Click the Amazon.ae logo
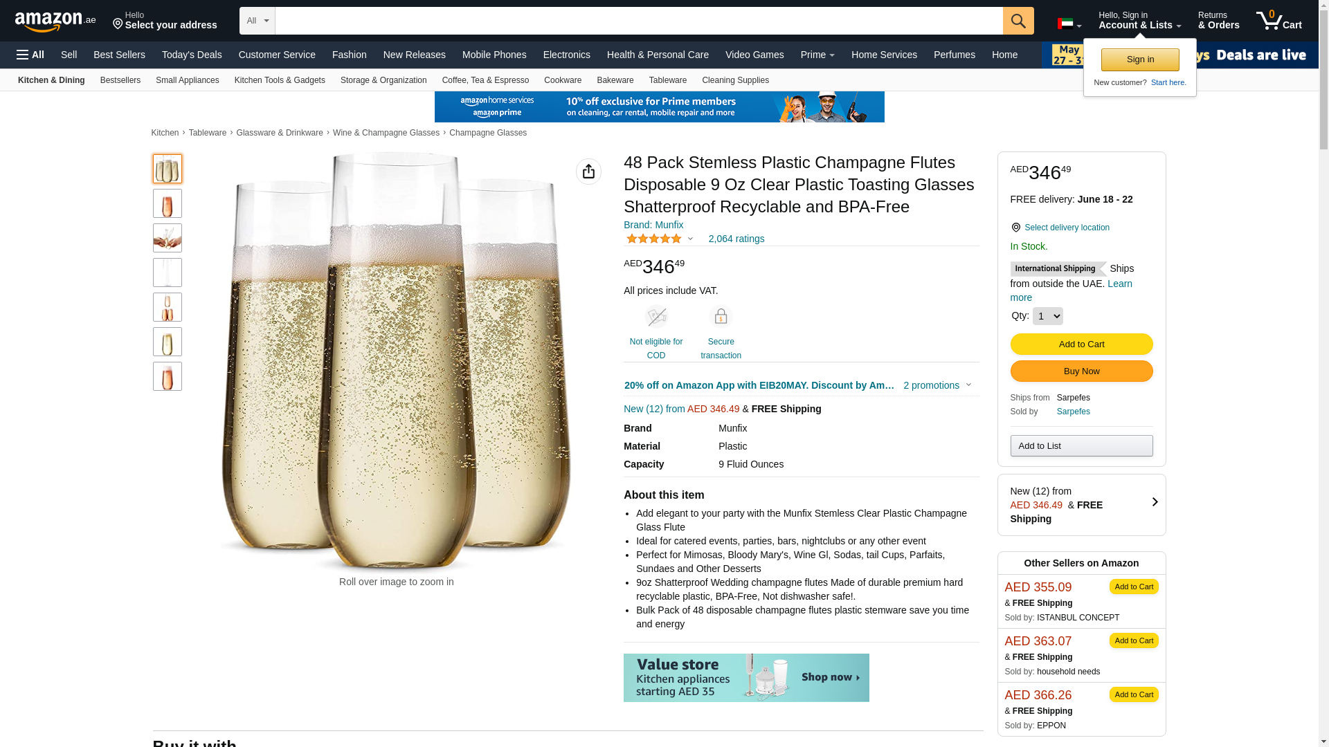The width and height of the screenshot is (1329, 747). pyautogui.click(x=55, y=21)
